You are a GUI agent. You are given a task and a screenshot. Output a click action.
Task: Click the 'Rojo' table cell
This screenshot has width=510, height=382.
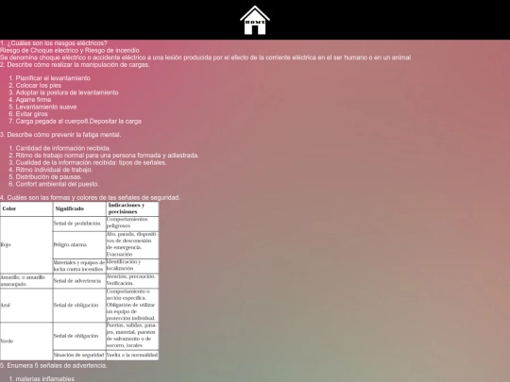pyautogui.click(x=26, y=245)
